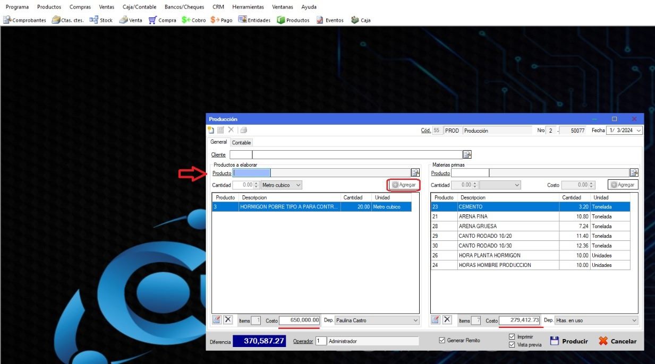Focus the Cliente code input field
The width and height of the screenshot is (655, 364).
[241, 154]
